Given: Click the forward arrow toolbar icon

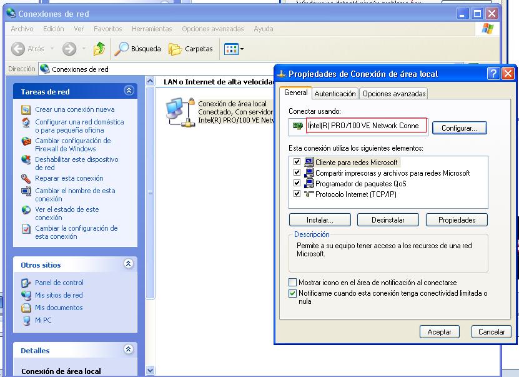Looking at the screenshot, I should coord(69,49).
